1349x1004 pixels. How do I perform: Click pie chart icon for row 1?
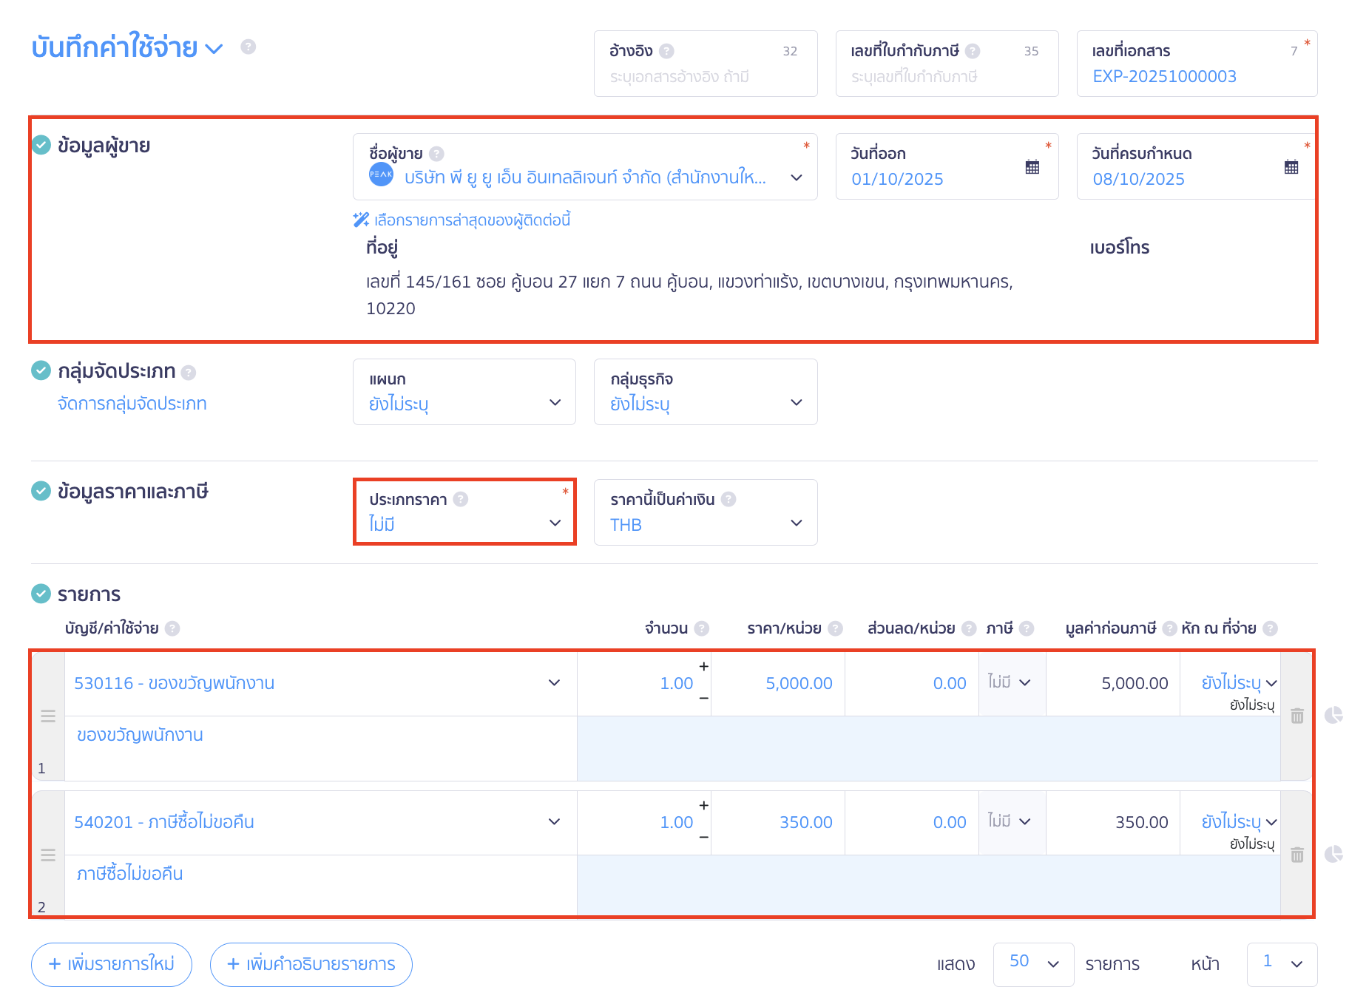click(1333, 715)
